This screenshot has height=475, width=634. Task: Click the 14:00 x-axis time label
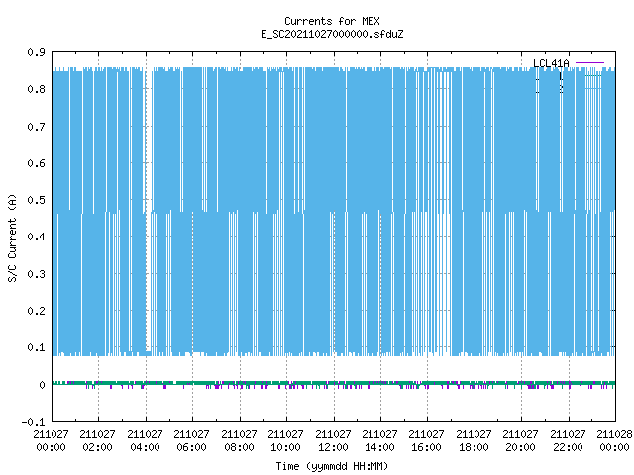pyautogui.click(x=379, y=447)
